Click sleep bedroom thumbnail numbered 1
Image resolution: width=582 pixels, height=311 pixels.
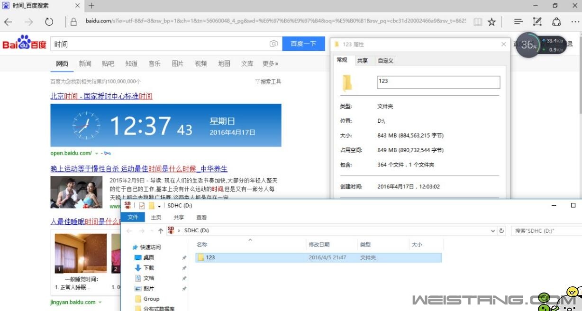click(81, 253)
